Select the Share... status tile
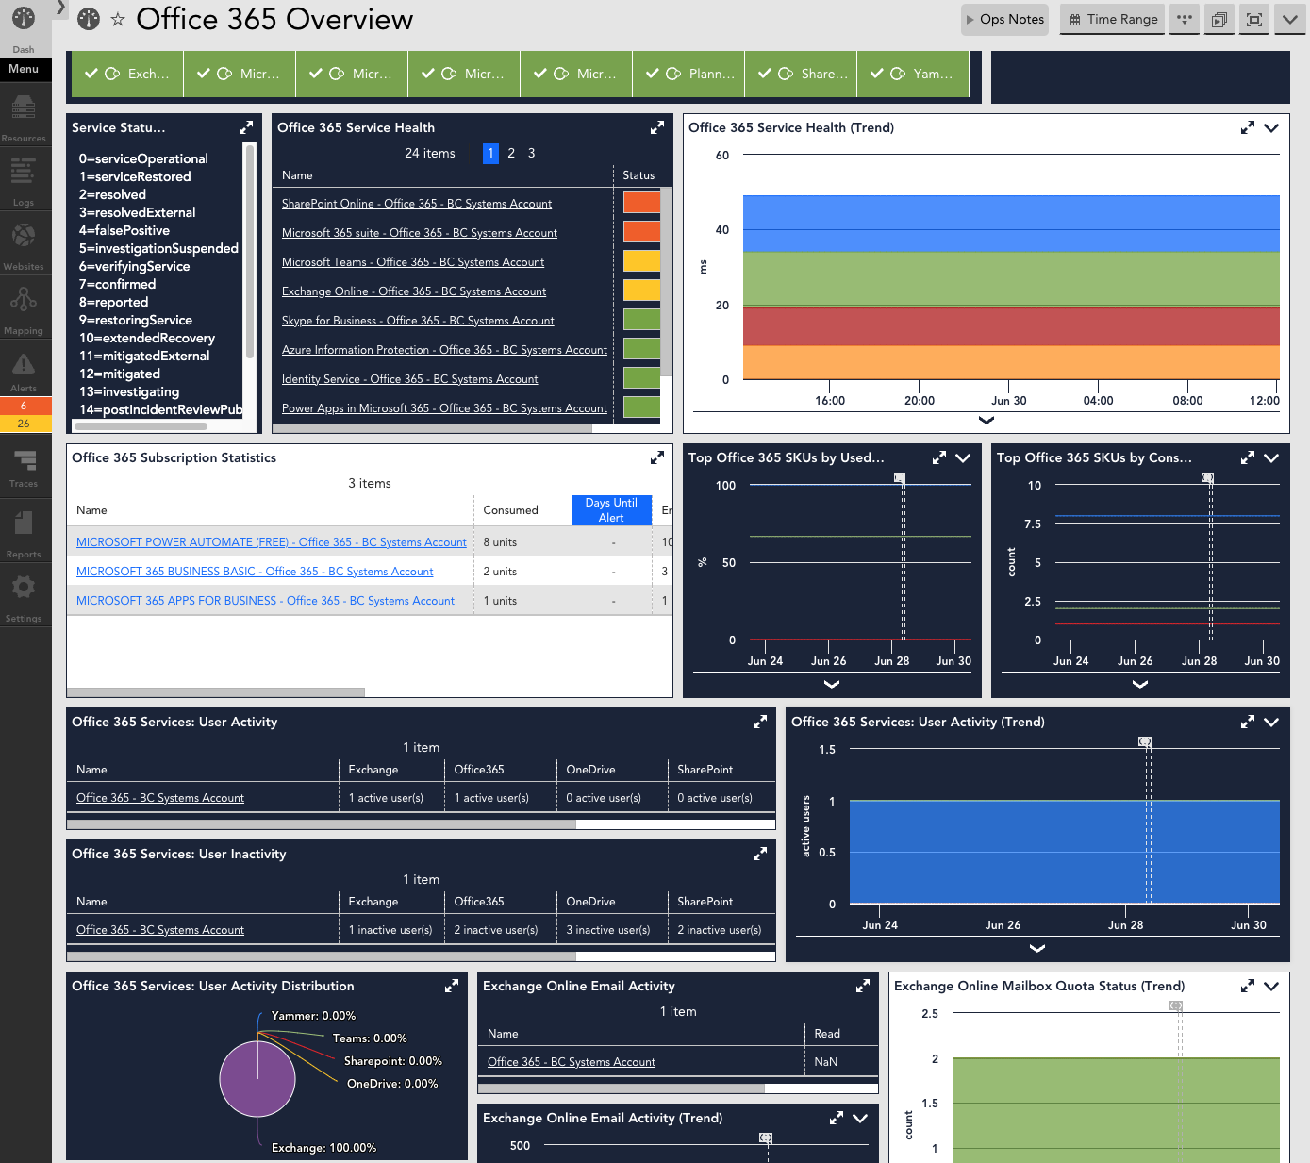The height and width of the screenshot is (1163, 1310). click(x=801, y=74)
